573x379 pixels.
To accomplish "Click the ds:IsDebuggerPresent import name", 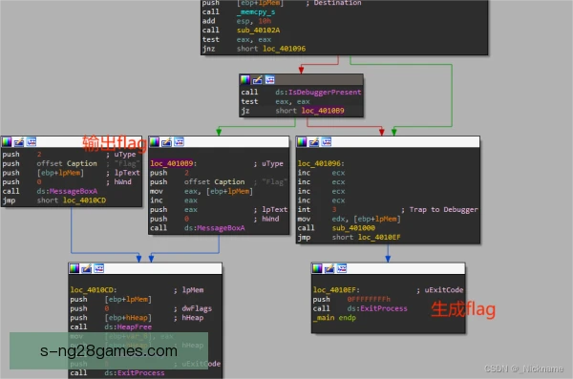I will click(x=318, y=92).
